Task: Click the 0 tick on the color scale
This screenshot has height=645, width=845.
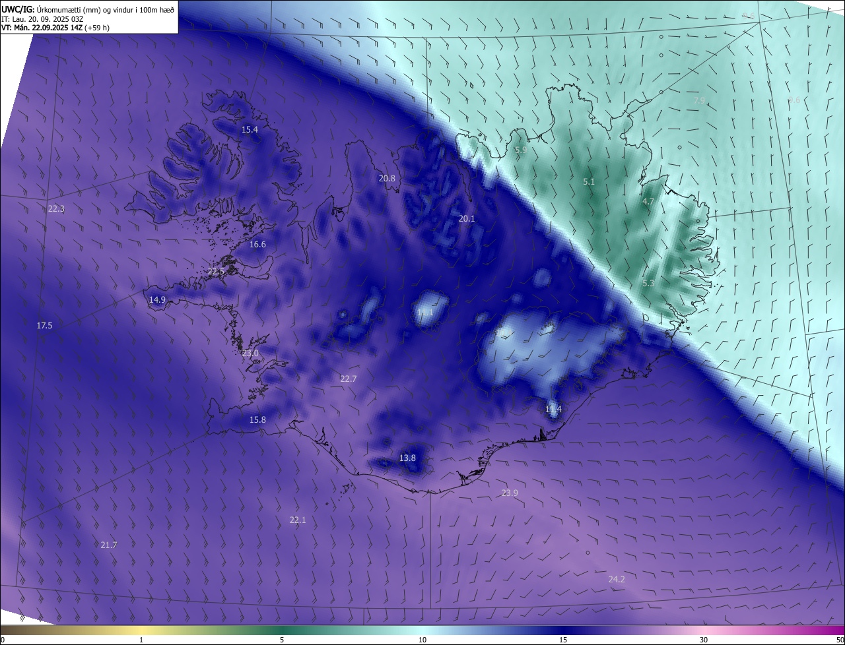Action: pos(3,640)
